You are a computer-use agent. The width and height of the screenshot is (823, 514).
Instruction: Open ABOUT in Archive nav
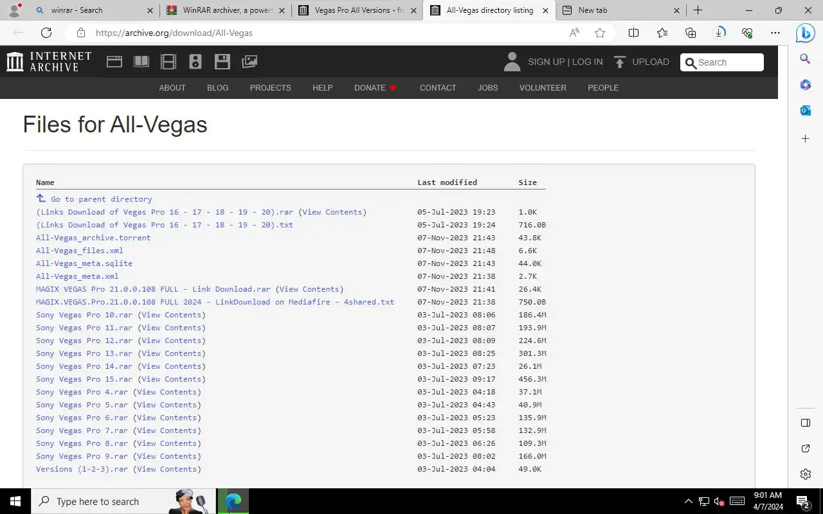coord(172,88)
